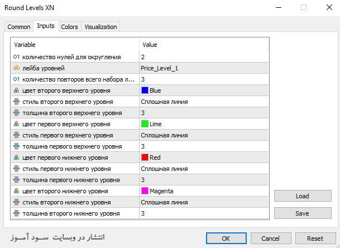Edit the Price_Level_1 label value

[204, 68]
